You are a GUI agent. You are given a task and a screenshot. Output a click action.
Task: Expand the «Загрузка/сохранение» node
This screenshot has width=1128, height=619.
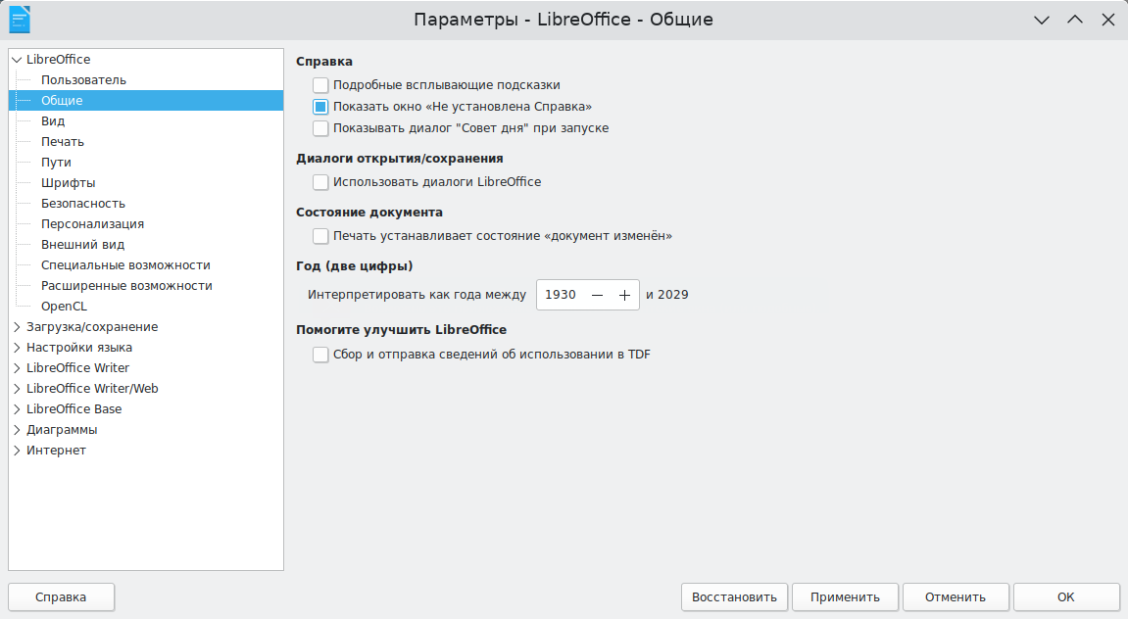pos(17,327)
